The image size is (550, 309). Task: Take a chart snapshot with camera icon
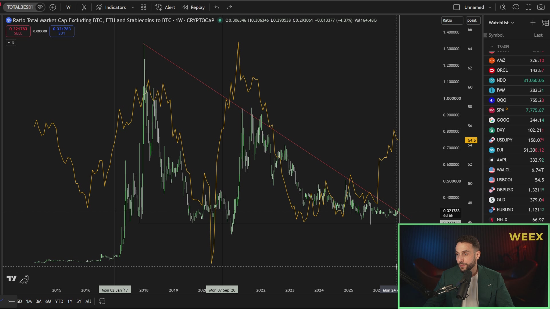pyautogui.click(x=541, y=7)
